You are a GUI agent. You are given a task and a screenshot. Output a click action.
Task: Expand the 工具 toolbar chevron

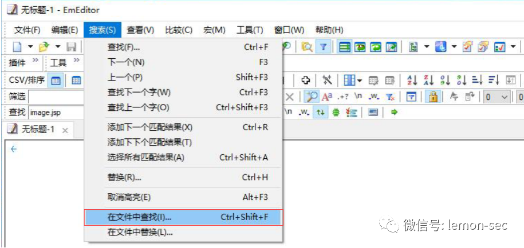pyautogui.click(x=77, y=61)
